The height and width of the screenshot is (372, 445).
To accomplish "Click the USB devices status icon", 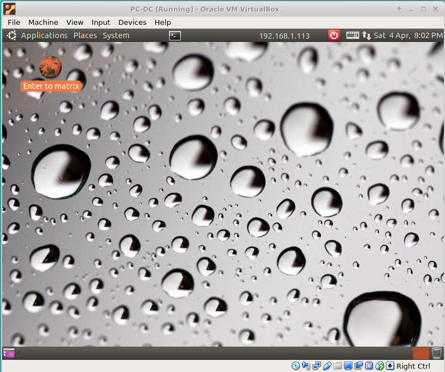I will (327, 366).
